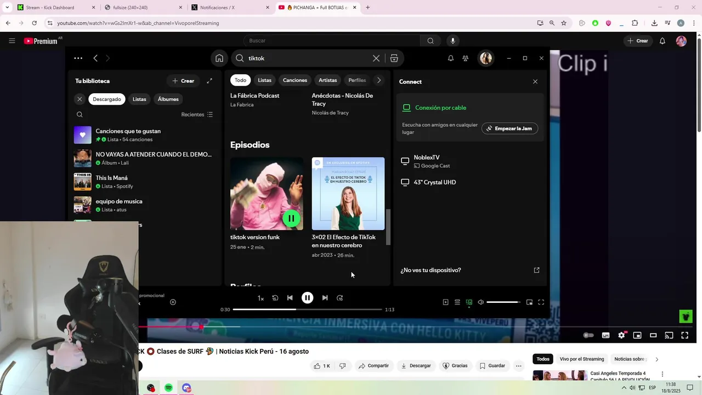Enter YouTube full screen
The image size is (702, 395).
click(x=685, y=335)
